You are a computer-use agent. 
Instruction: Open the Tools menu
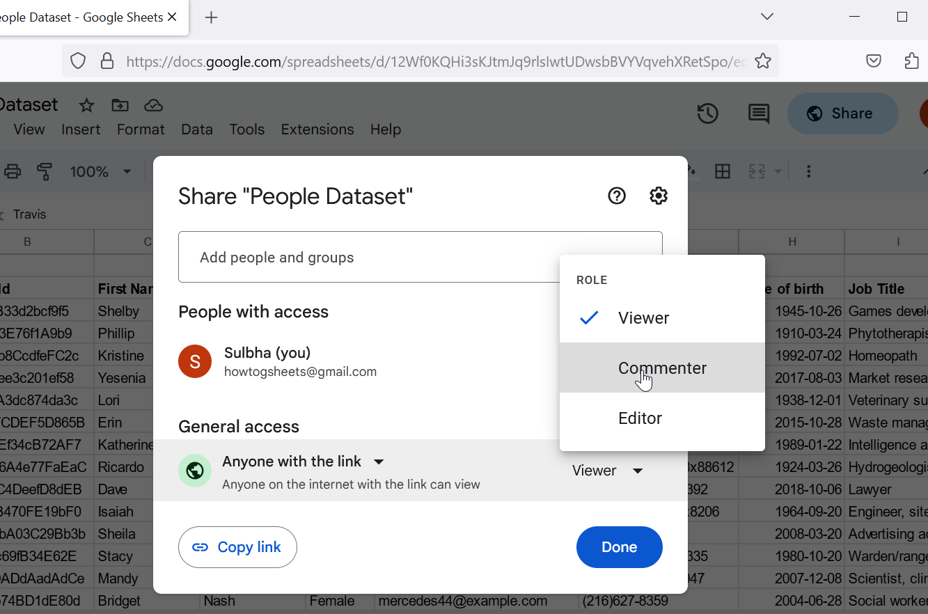tap(247, 129)
